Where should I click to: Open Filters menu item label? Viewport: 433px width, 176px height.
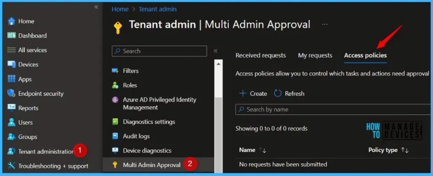click(x=131, y=71)
